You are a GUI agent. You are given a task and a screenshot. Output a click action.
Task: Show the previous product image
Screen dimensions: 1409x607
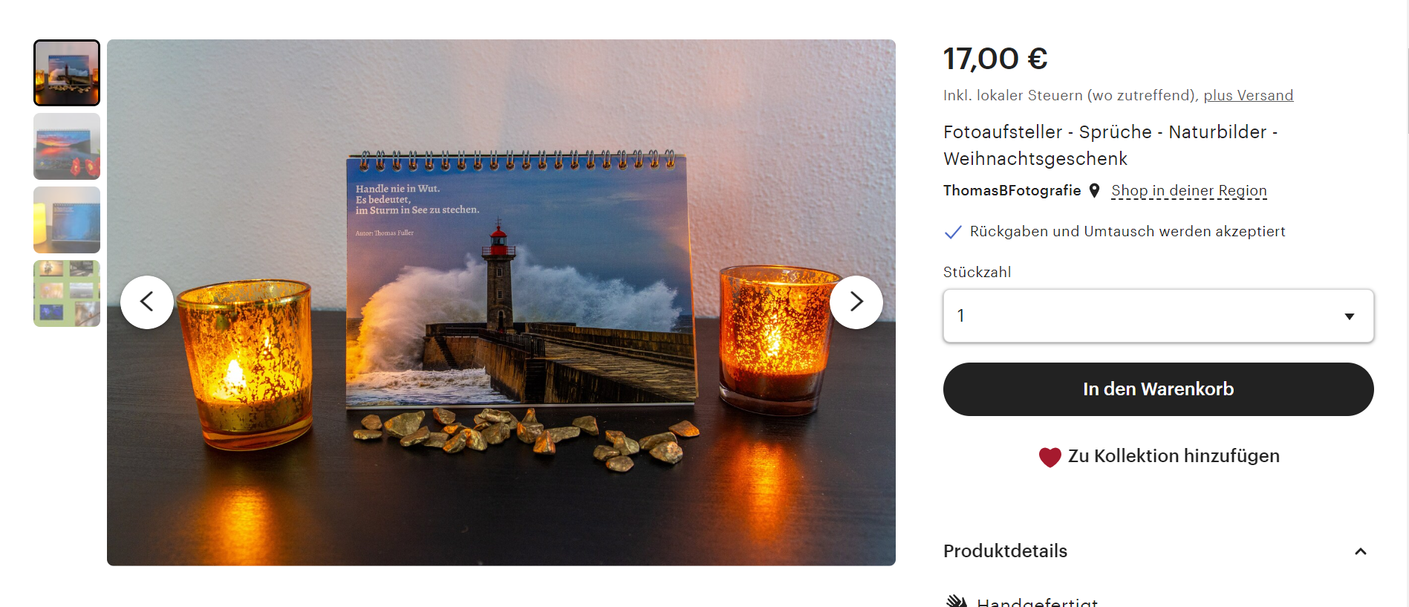pyautogui.click(x=147, y=302)
